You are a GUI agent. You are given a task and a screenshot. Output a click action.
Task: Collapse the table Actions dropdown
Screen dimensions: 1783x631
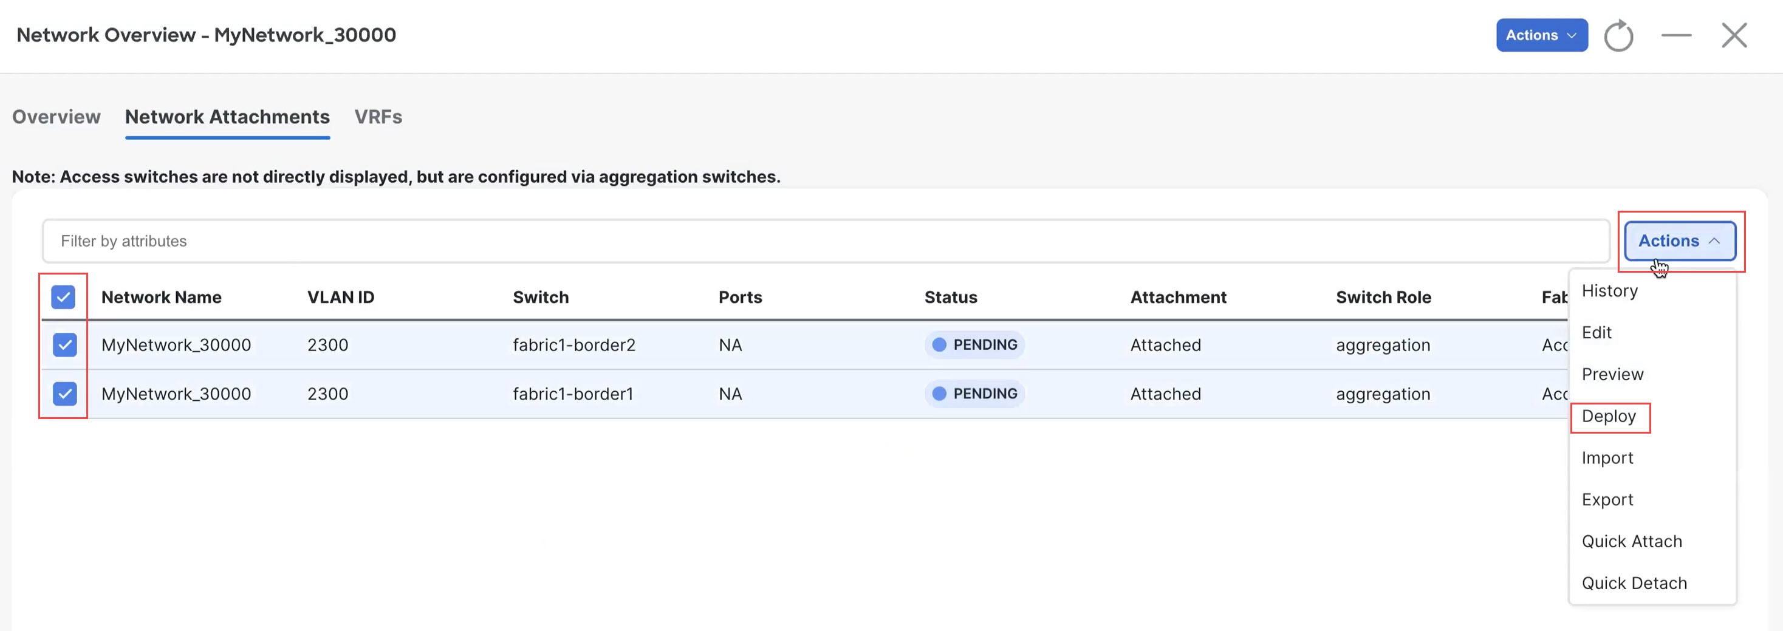pos(1680,240)
